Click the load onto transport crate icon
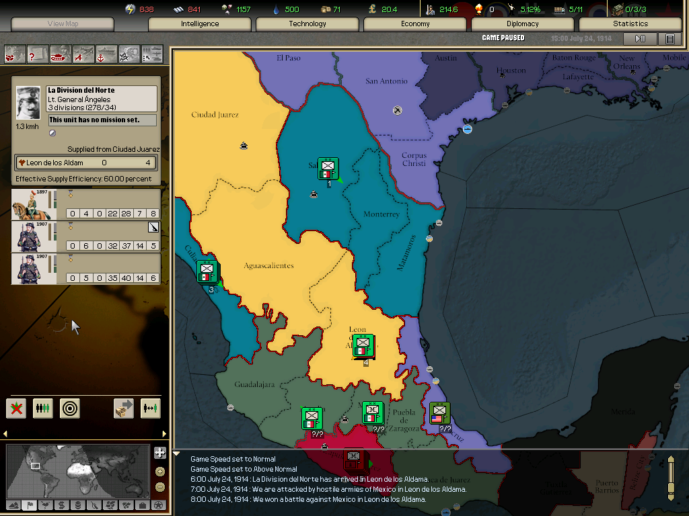This screenshot has width=689, height=516. pyautogui.click(x=124, y=408)
